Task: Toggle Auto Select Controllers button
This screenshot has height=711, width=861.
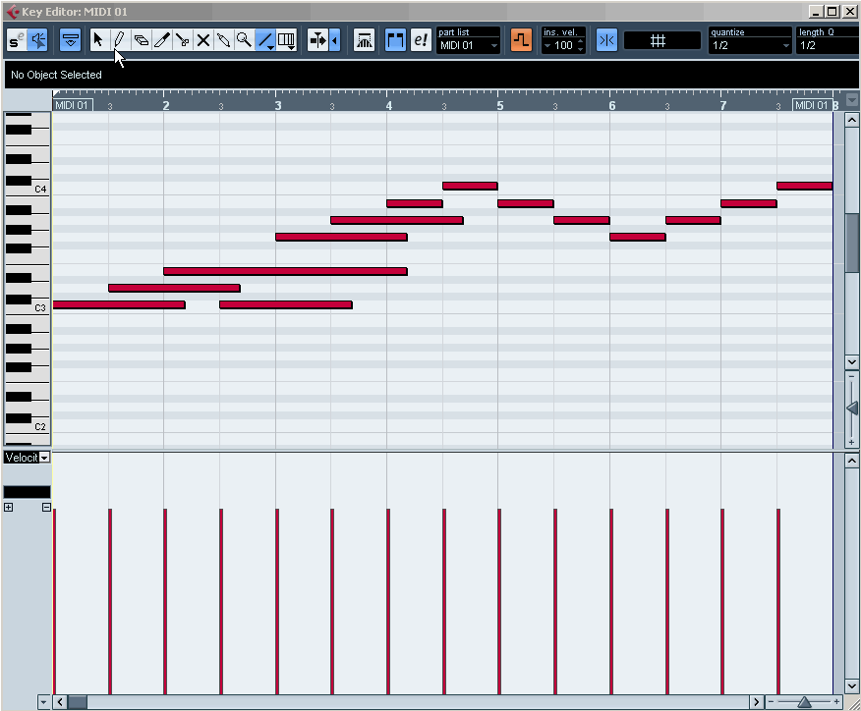Action: click(x=364, y=40)
